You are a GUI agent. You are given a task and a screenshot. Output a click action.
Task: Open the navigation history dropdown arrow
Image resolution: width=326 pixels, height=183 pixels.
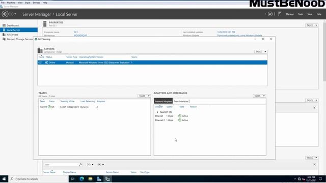click(15, 14)
